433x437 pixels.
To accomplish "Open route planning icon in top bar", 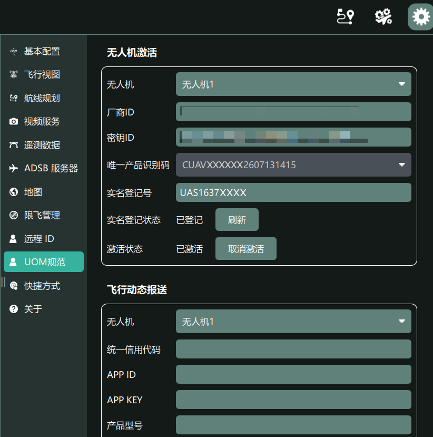I will tap(345, 17).
